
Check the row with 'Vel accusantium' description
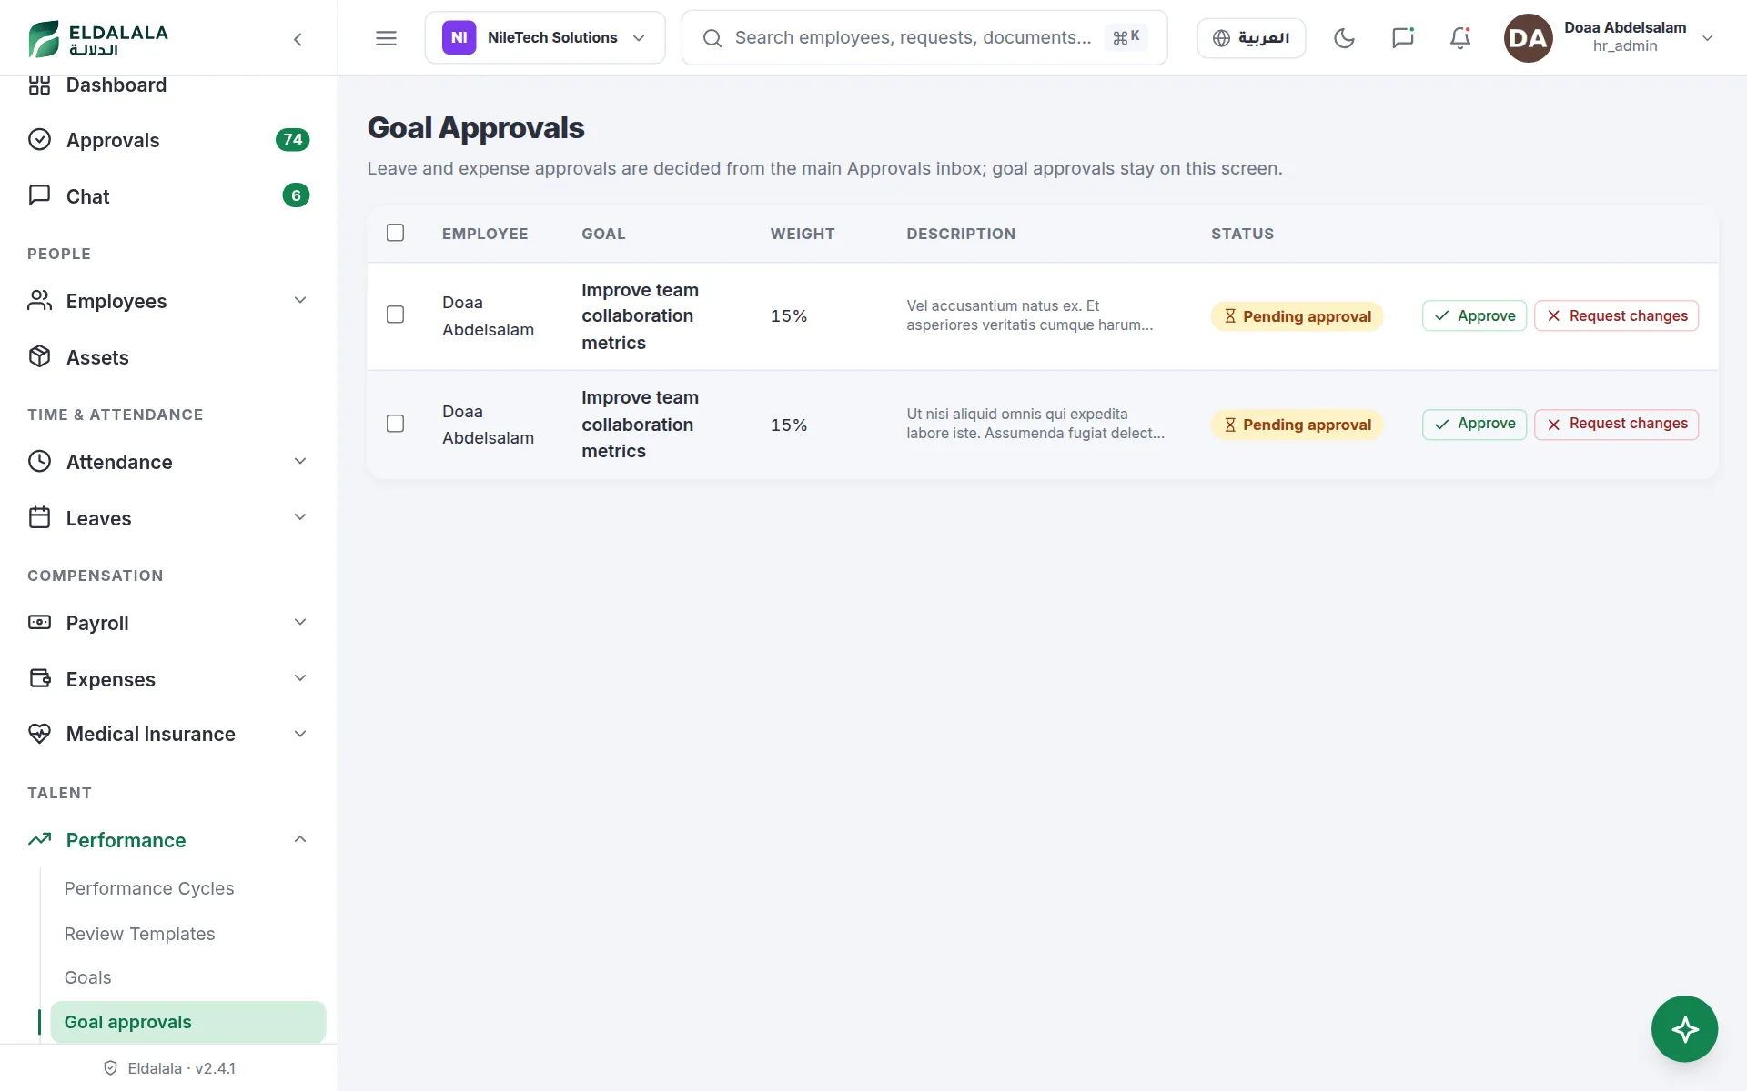click(395, 315)
